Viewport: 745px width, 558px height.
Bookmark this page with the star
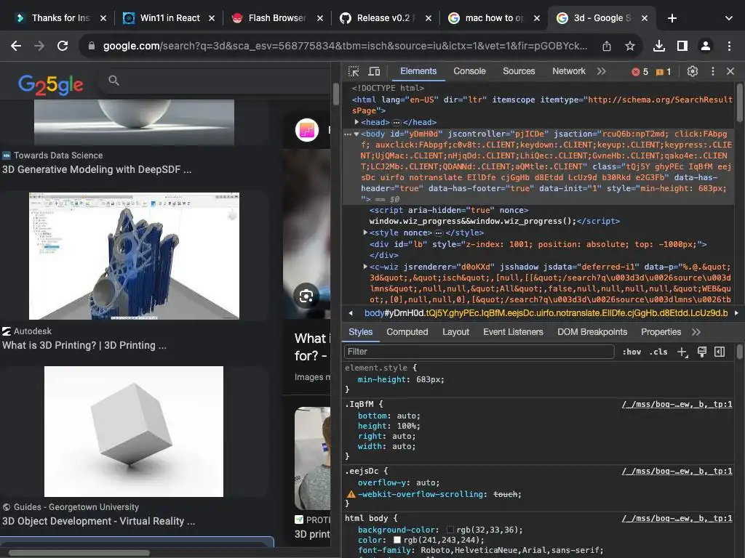click(x=630, y=46)
